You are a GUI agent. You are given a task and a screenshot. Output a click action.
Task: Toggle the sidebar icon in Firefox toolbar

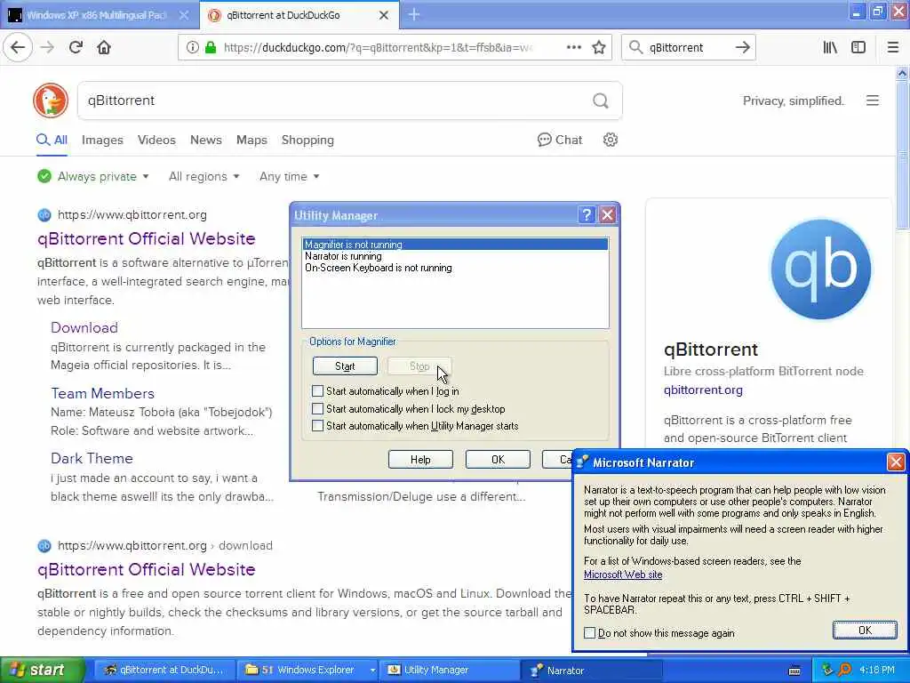tap(858, 47)
